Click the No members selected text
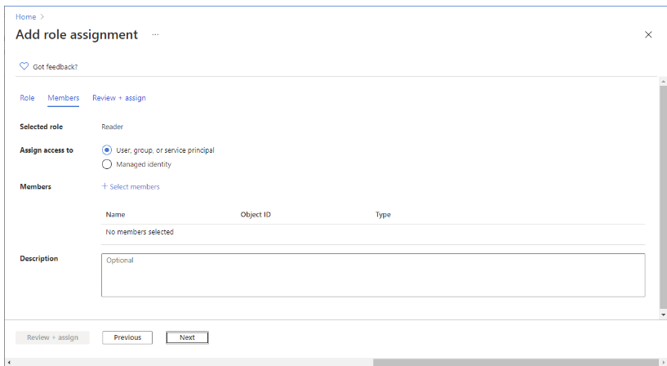667x366 pixels. click(140, 232)
